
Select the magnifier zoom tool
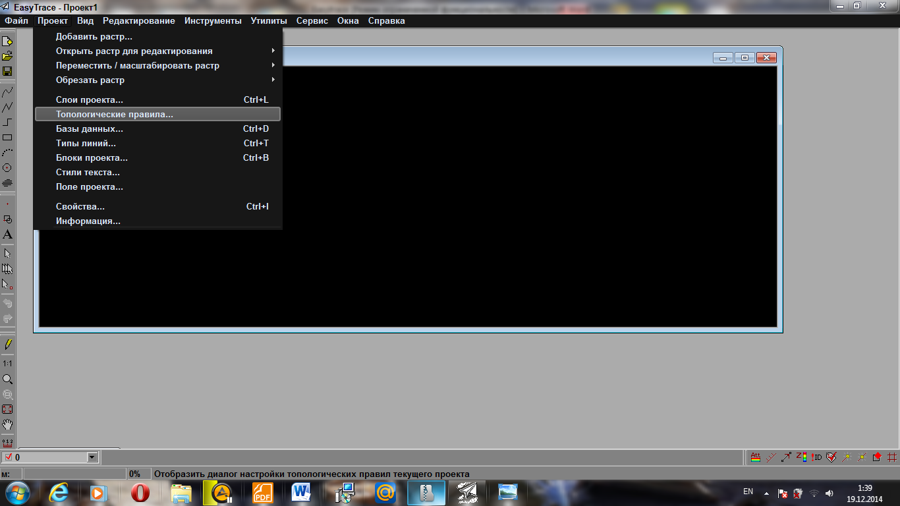tap(7, 379)
